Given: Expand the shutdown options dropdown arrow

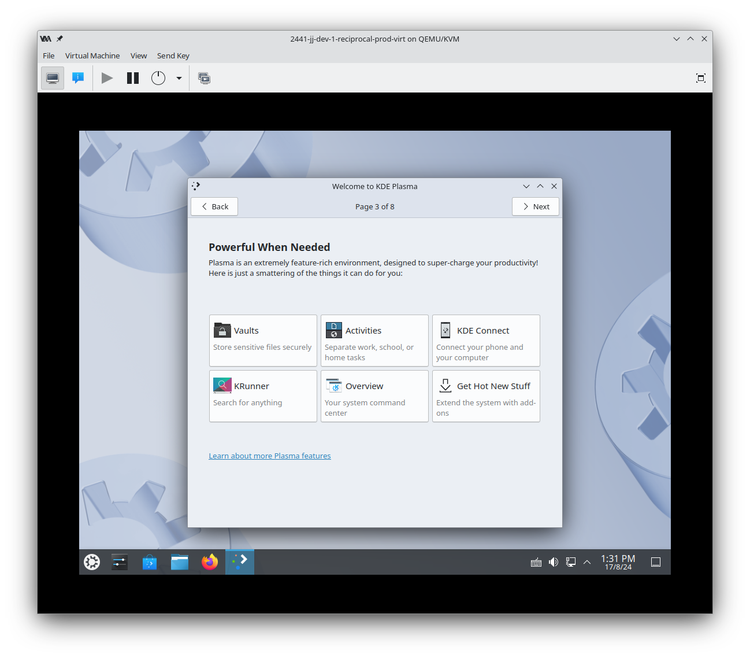Looking at the screenshot, I should [x=179, y=78].
